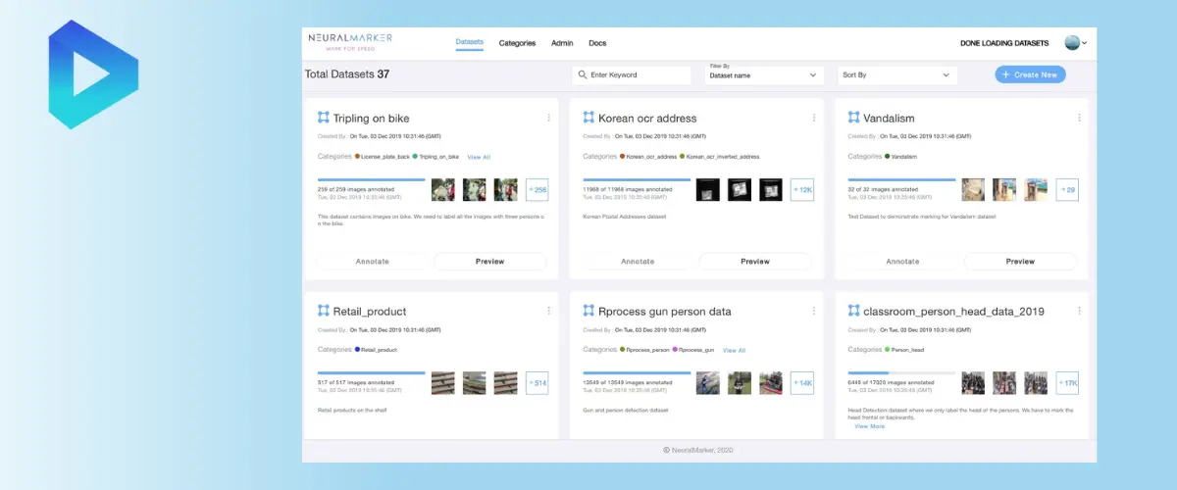Screen dimensions: 1177x490
Task: Expand the account menu chevron next to avatar
Action: tap(1085, 44)
